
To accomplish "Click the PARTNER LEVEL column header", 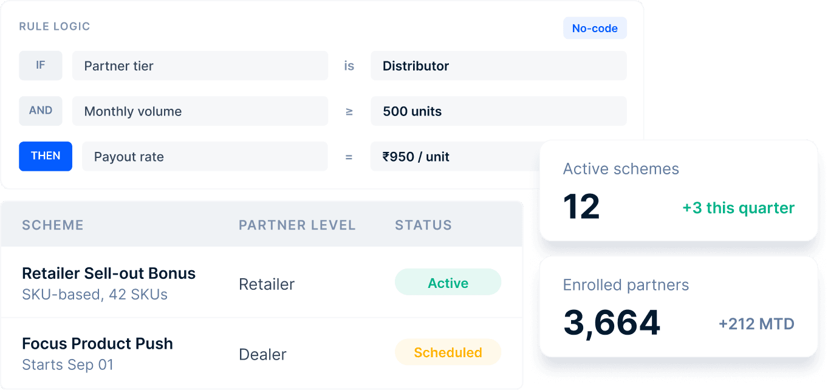I will [x=297, y=225].
